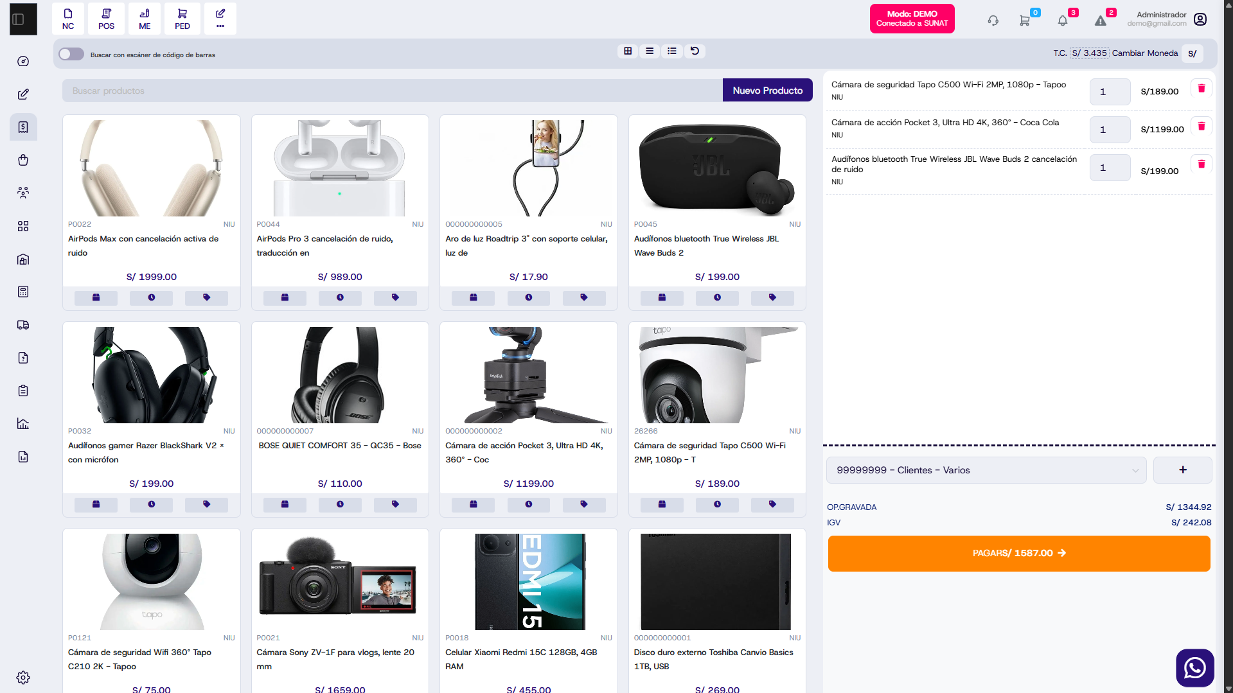Viewport: 1233px width, 693px height.
Task: Open the Clientes Varios customer dropdown
Action: click(x=986, y=470)
